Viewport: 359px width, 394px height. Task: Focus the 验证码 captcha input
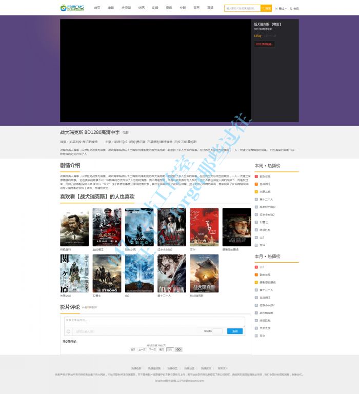tap(217, 331)
